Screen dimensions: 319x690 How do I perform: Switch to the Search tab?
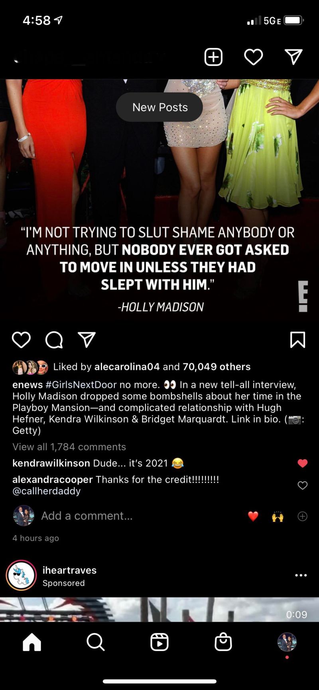coord(95,642)
